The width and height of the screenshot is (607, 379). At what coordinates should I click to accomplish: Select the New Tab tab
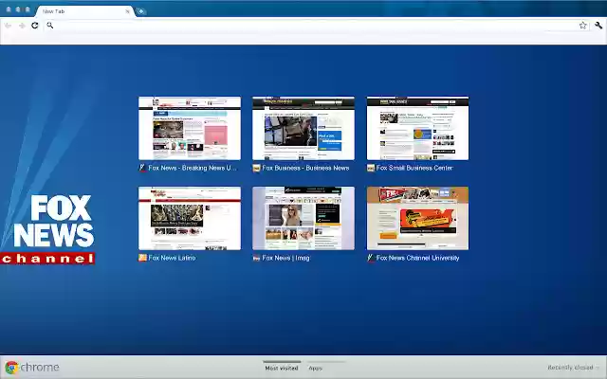coord(84,11)
